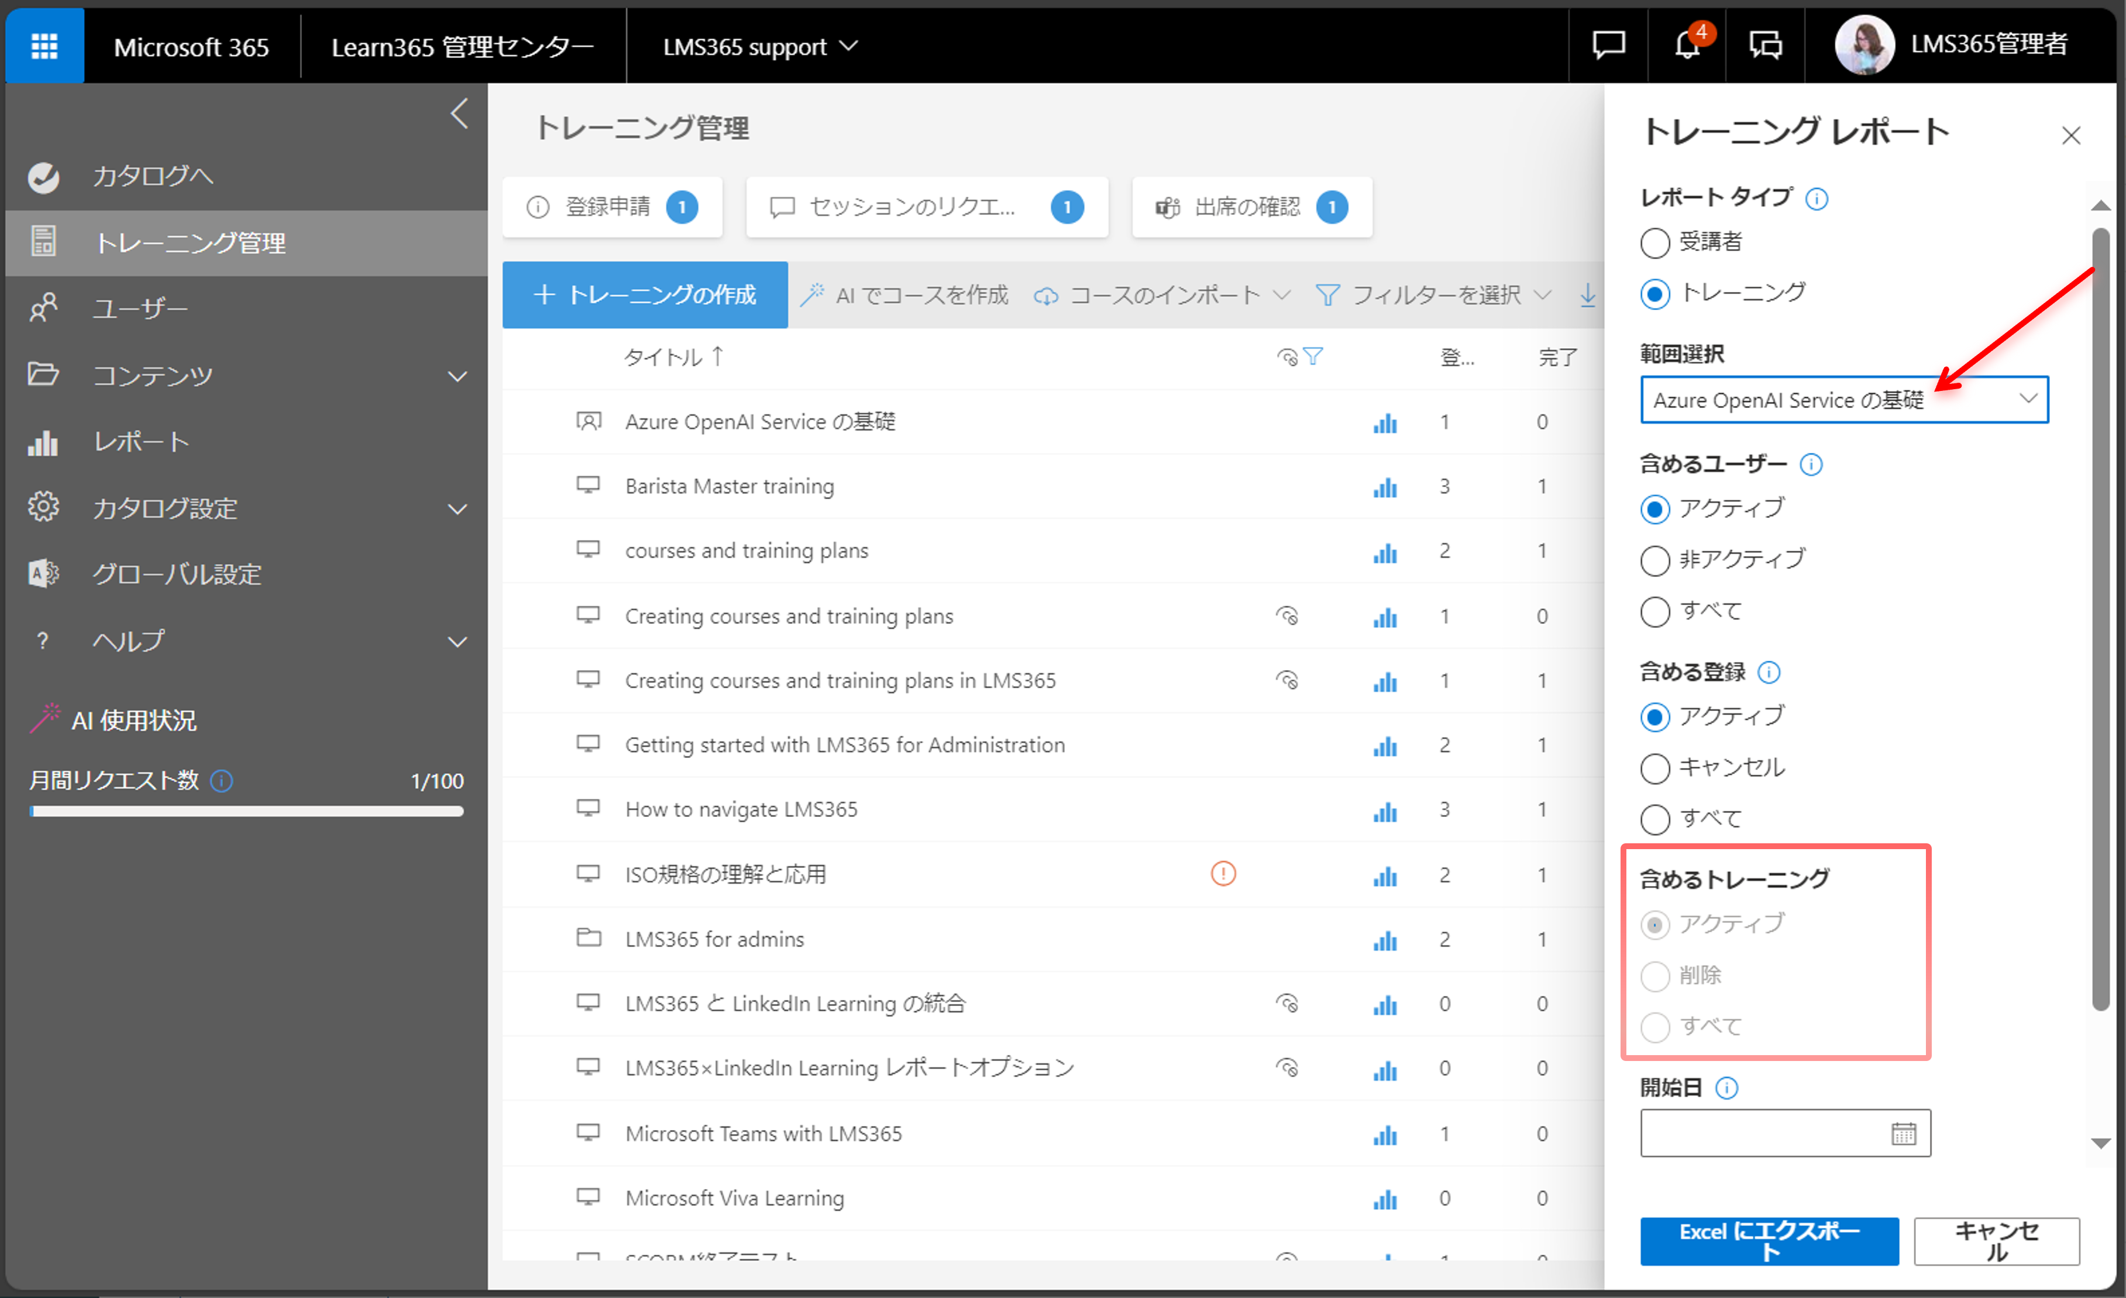Open 出席の確認 card
The image size is (2126, 1298).
coord(1251,207)
